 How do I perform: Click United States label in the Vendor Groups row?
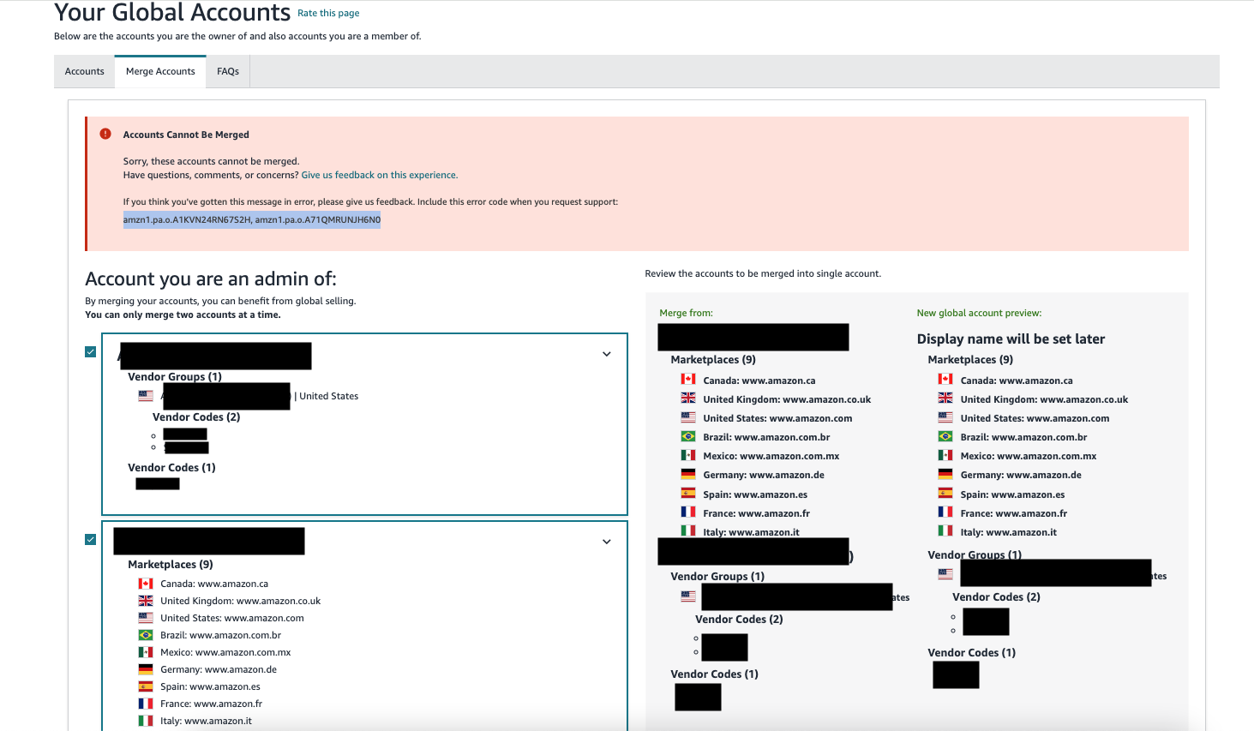click(329, 396)
